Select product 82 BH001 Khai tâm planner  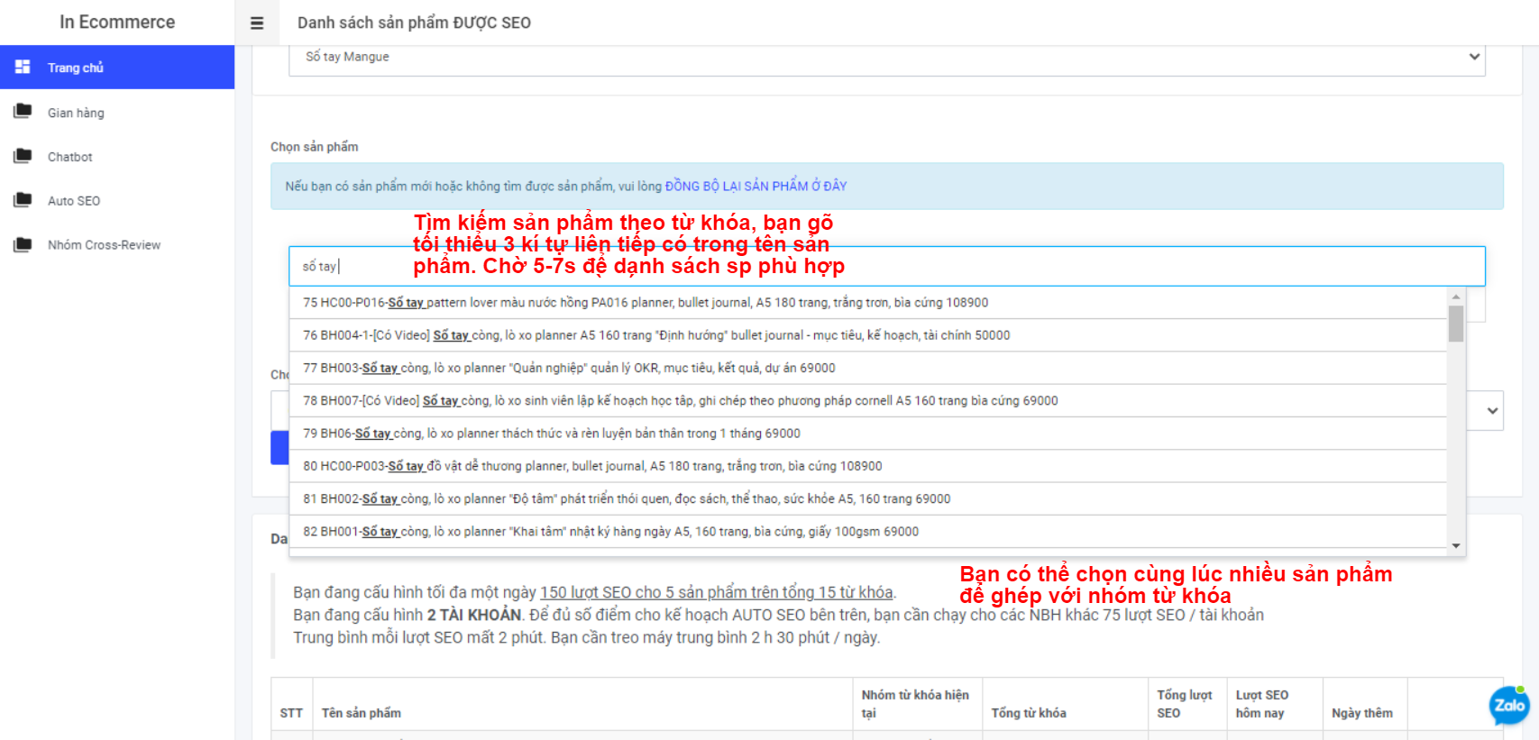point(867,532)
